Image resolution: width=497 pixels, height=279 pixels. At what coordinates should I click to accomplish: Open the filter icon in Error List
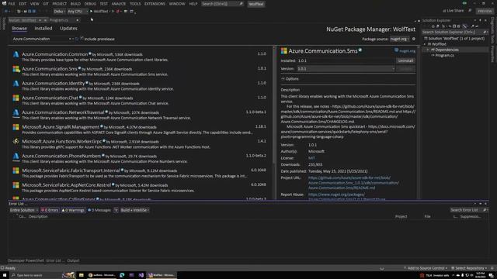click(x=116, y=210)
